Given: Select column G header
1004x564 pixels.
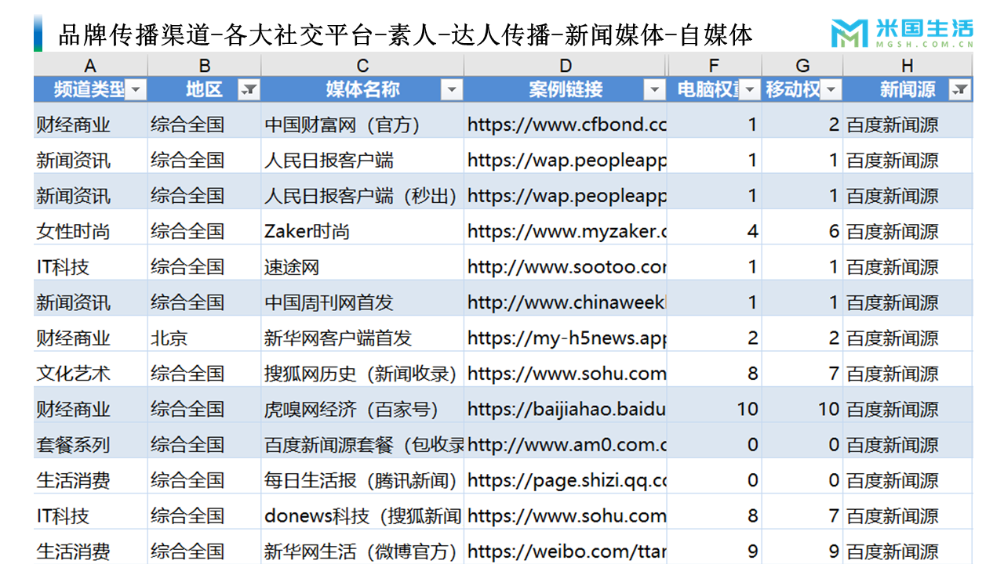Looking at the screenshot, I should pos(802,66).
